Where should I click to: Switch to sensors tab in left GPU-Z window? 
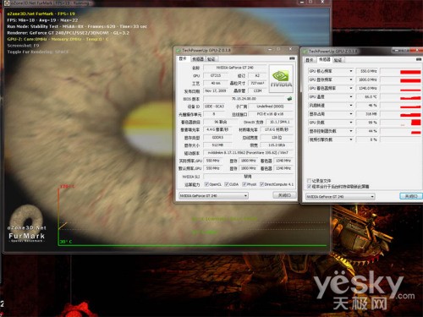pos(198,59)
